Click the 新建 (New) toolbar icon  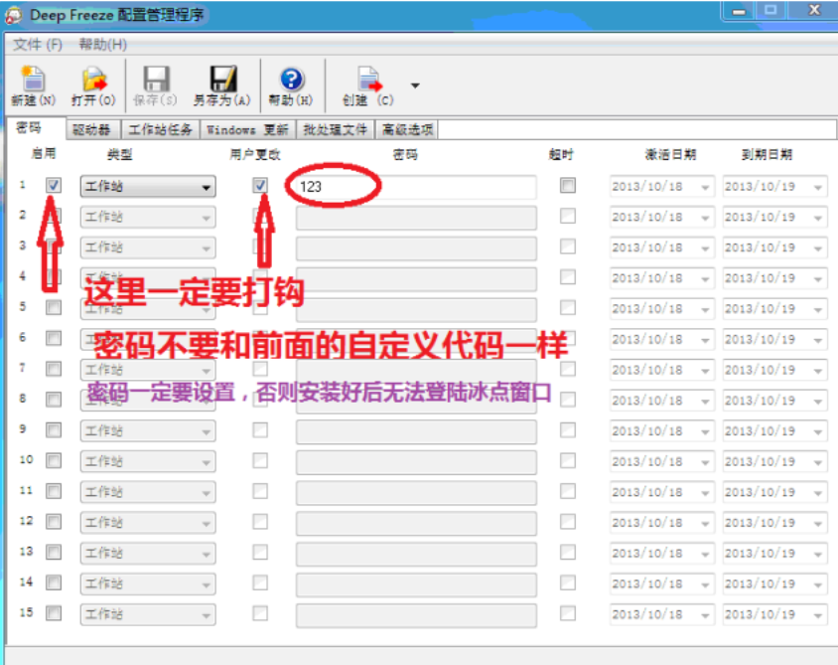(33, 81)
